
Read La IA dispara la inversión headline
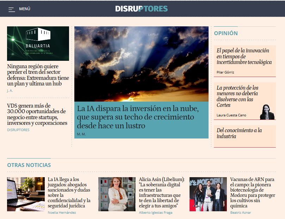coord(138,117)
